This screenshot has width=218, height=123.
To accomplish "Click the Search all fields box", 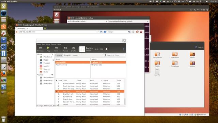I will 114,55.
